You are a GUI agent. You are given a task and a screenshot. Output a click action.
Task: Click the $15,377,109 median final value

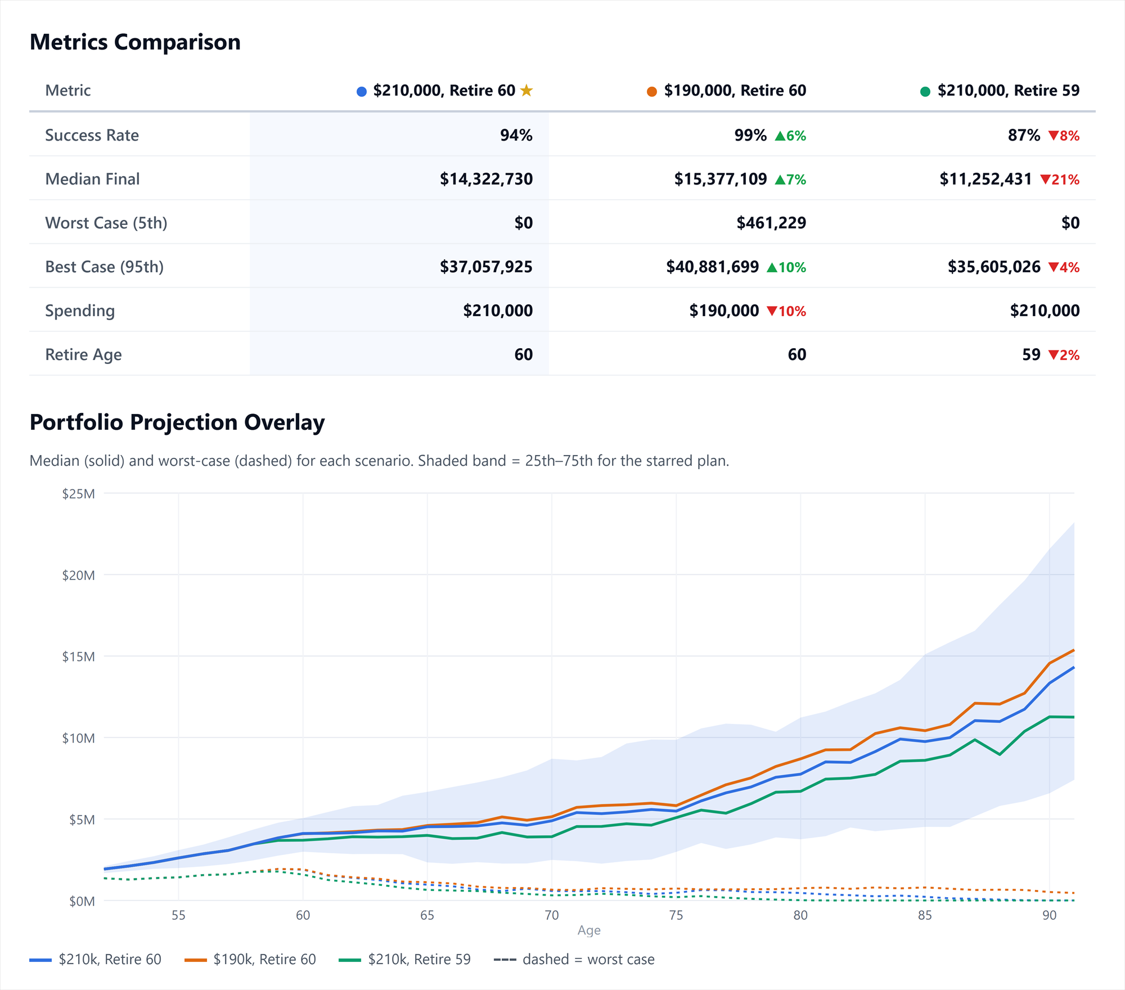[721, 179]
